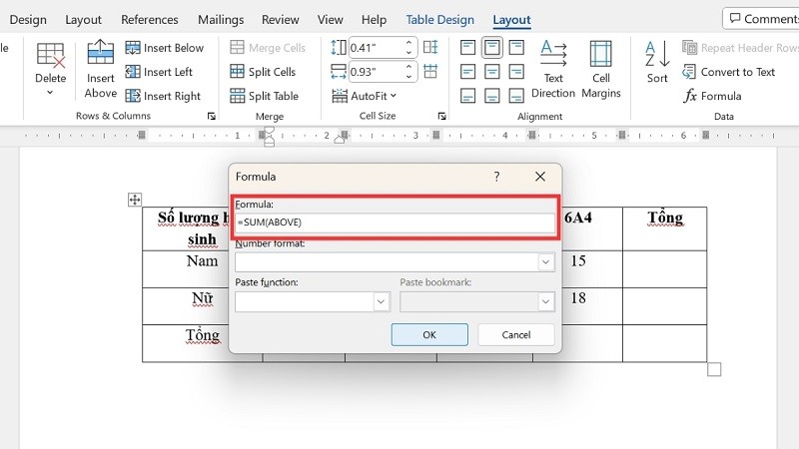Increase row height using up stepper
Image resolution: width=799 pixels, height=449 pixels.
(x=409, y=42)
